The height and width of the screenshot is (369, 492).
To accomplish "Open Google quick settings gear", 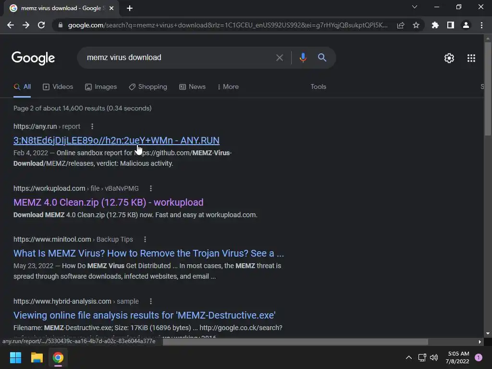I will click(449, 58).
